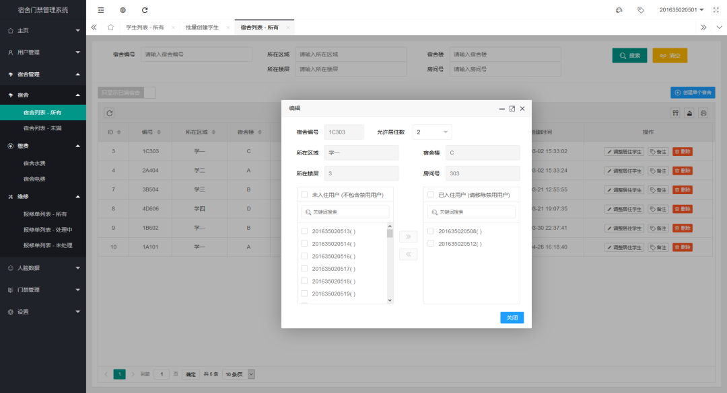Click the export icon in the table toolbar

tap(690, 113)
